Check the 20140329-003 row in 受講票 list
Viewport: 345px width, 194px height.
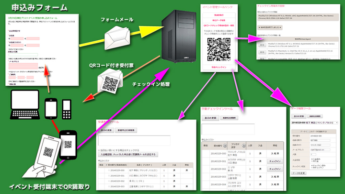point(109,186)
